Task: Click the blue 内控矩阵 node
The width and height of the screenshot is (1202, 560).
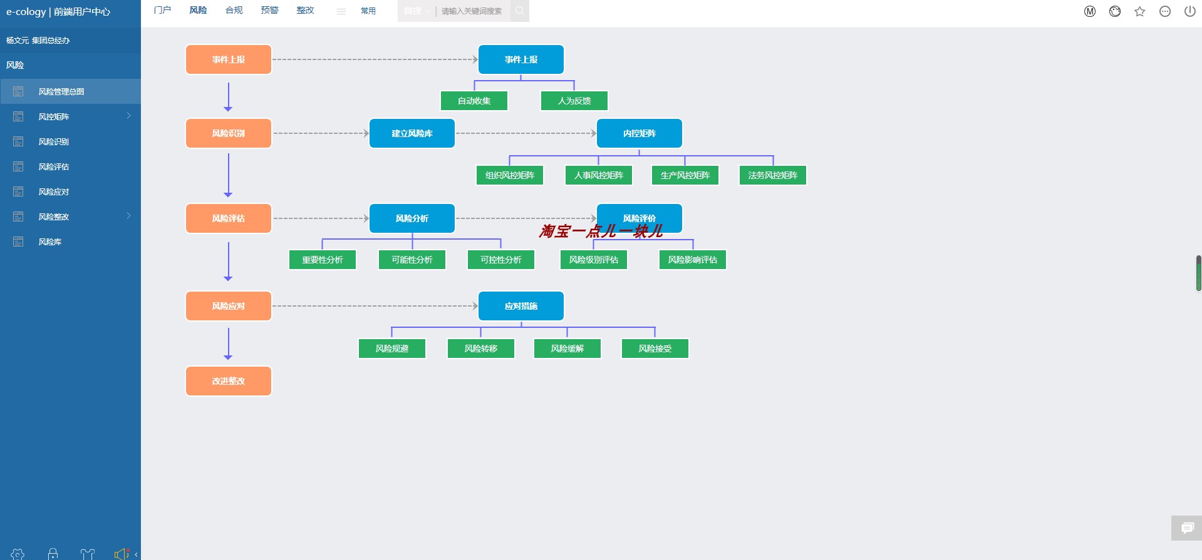Action: pyautogui.click(x=640, y=133)
